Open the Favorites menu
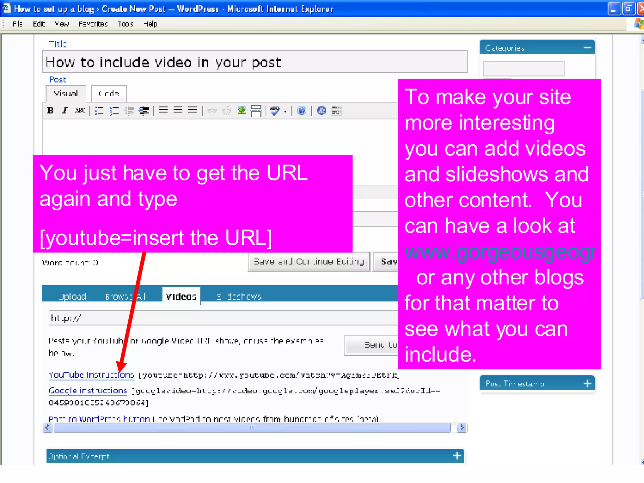The height and width of the screenshot is (483, 644). pos(93,24)
